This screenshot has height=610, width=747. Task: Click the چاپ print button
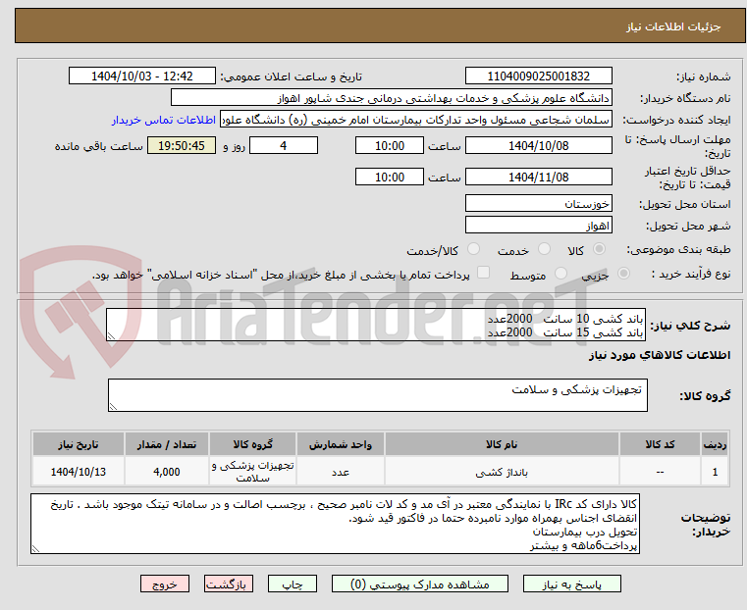pos(293,584)
